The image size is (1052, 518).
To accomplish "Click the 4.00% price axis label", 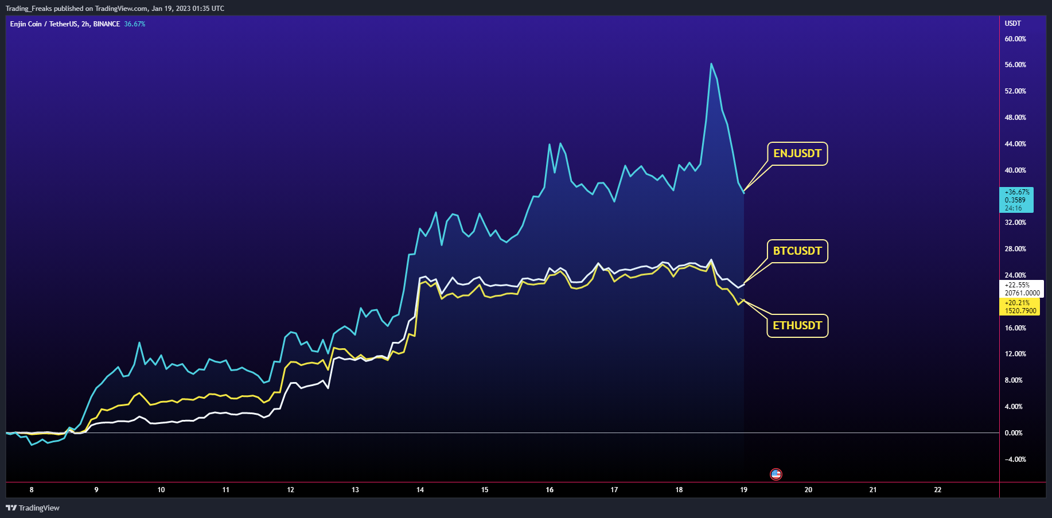I will click(x=1014, y=407).
